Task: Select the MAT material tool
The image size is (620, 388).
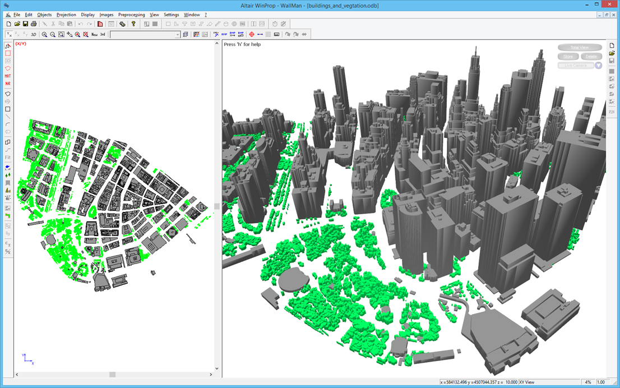Action: (8, 76)
